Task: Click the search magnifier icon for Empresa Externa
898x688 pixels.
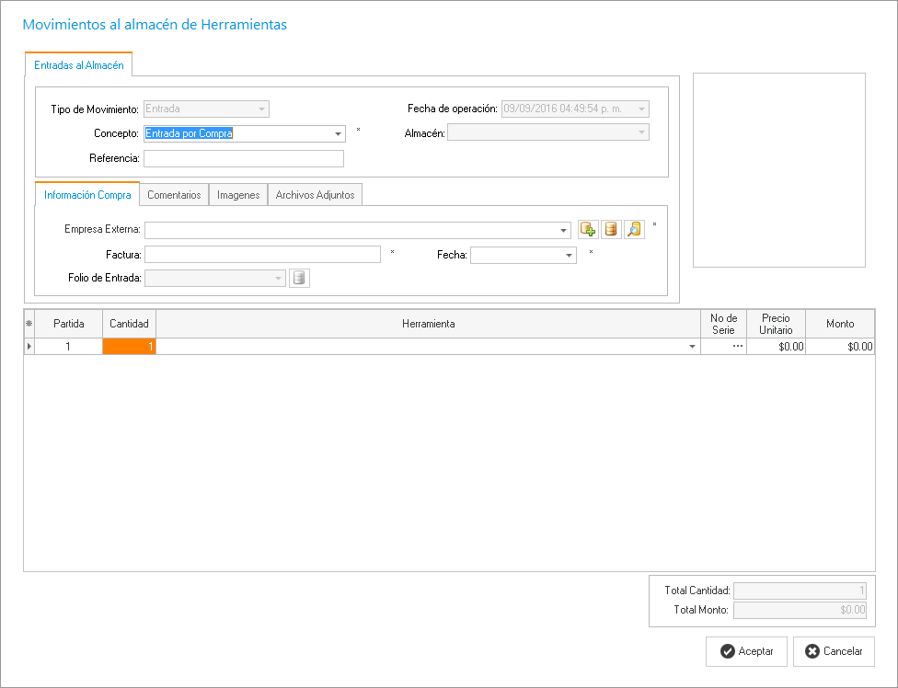Action: pos(634,230)
